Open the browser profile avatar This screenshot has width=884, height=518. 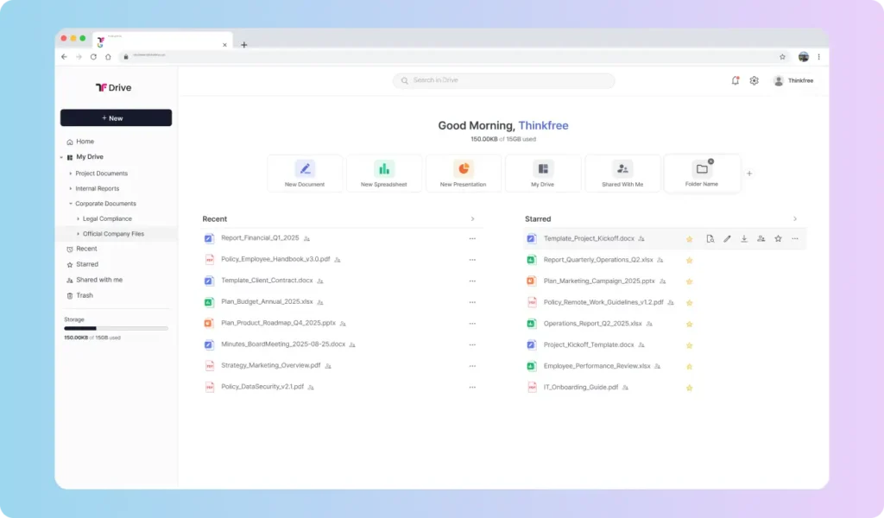[x=804, y=57]
